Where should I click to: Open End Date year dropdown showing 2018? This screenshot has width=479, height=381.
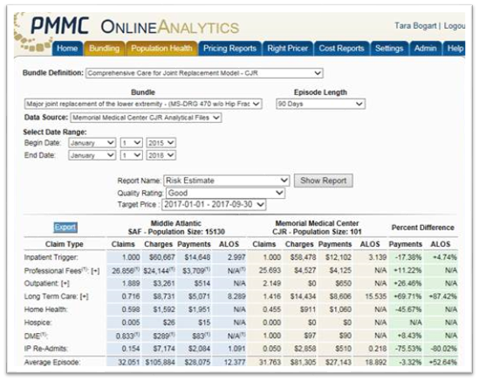161,155
